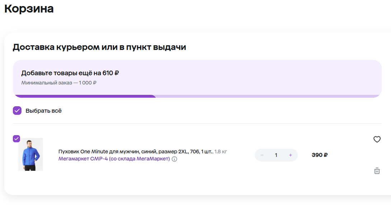
Task: Uncheck the puffer jacket item checkbox
Action: (x=17, y=139)
